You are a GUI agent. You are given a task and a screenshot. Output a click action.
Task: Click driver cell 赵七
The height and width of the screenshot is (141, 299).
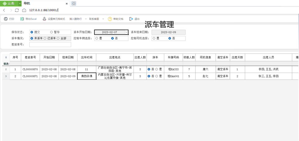pyautogui.click(x=206, y=76)
